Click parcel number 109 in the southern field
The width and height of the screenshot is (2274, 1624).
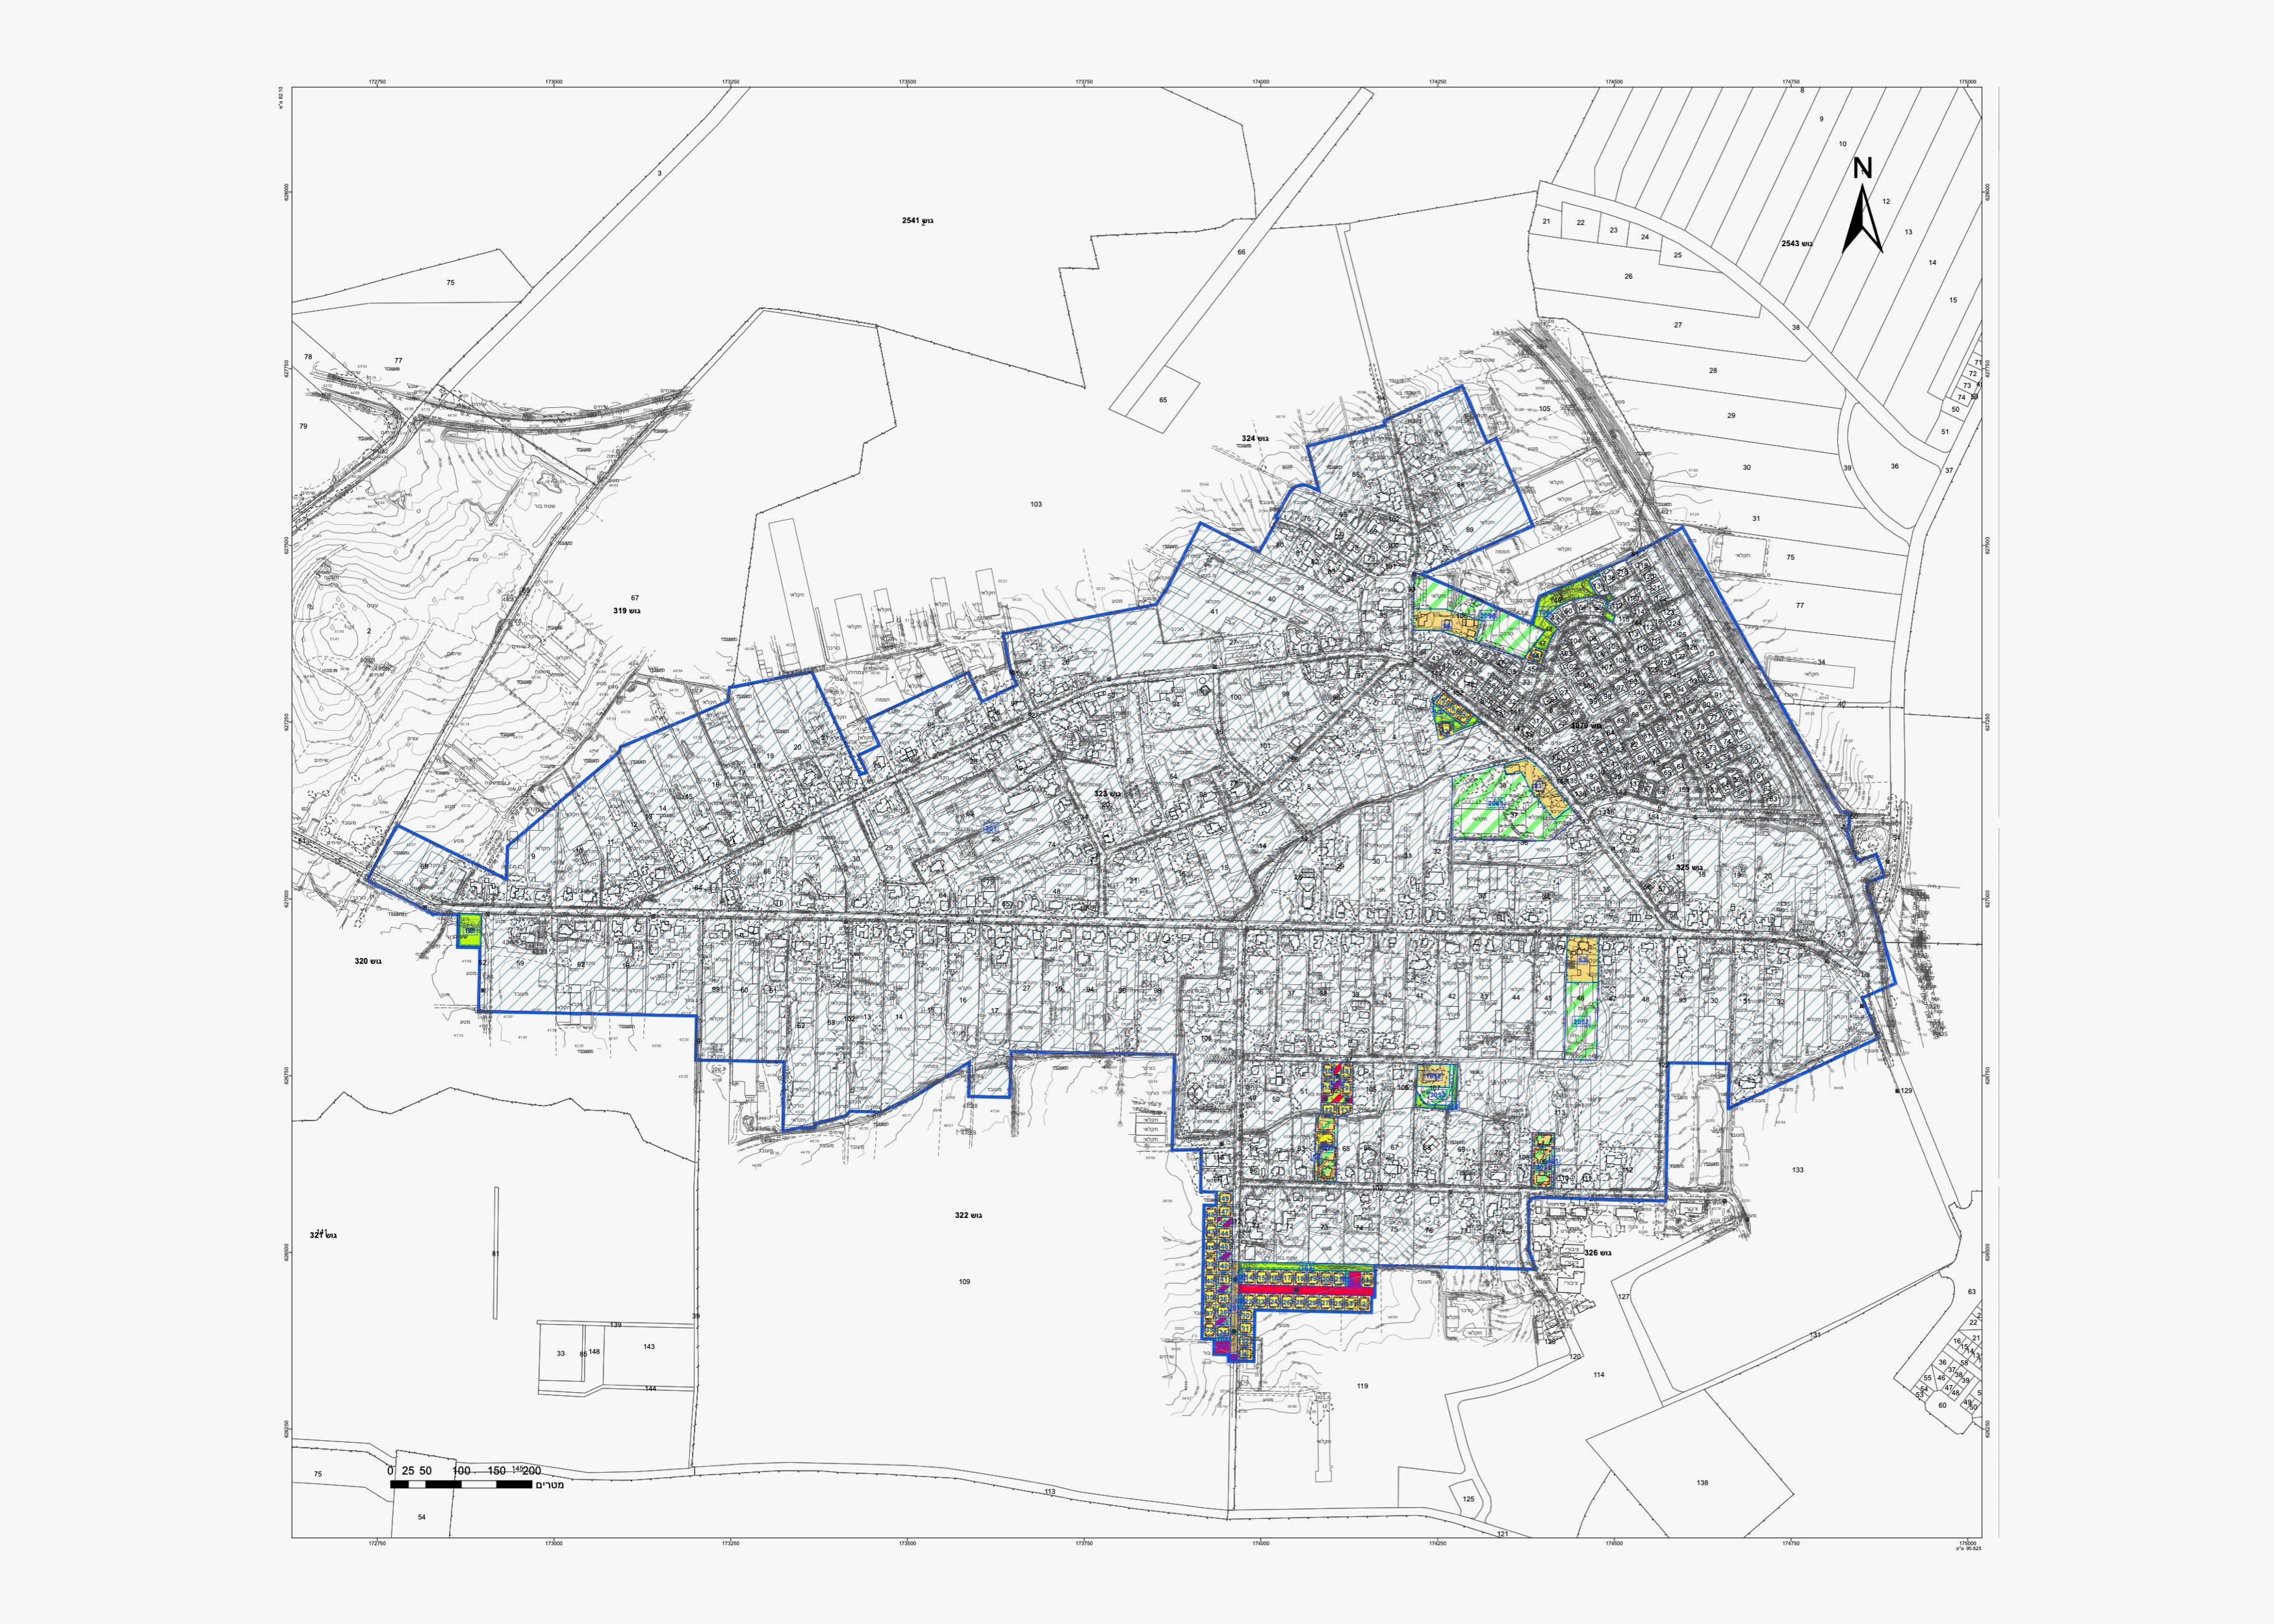tap(964, 1281)
